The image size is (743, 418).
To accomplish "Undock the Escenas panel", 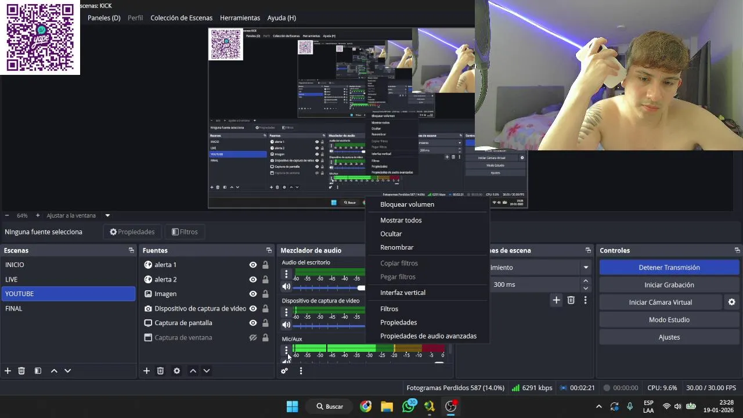I will (131, 250).
